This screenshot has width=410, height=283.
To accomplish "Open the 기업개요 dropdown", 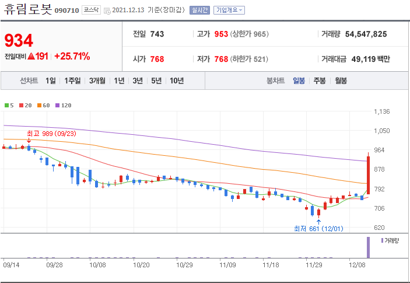I will (229, 10).
